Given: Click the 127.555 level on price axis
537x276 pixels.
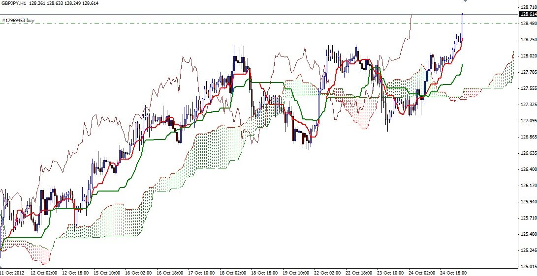Looking at the screenshot, I should pyautogui.click(x=529, y=88).
